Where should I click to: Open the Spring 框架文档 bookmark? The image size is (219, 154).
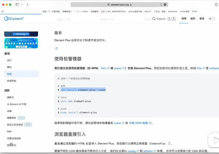click(x=135, y=11)
